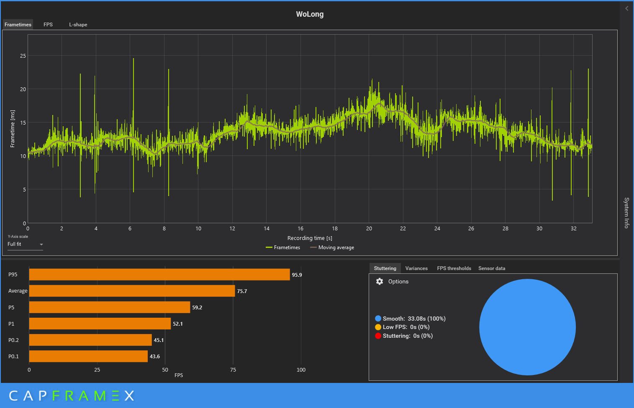Viewport: 634px width, 408px height.
Task: Open the L-shape tab
Action: coord(78,25)
